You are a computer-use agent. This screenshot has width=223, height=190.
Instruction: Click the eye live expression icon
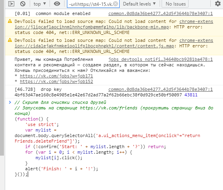(57, 4)
